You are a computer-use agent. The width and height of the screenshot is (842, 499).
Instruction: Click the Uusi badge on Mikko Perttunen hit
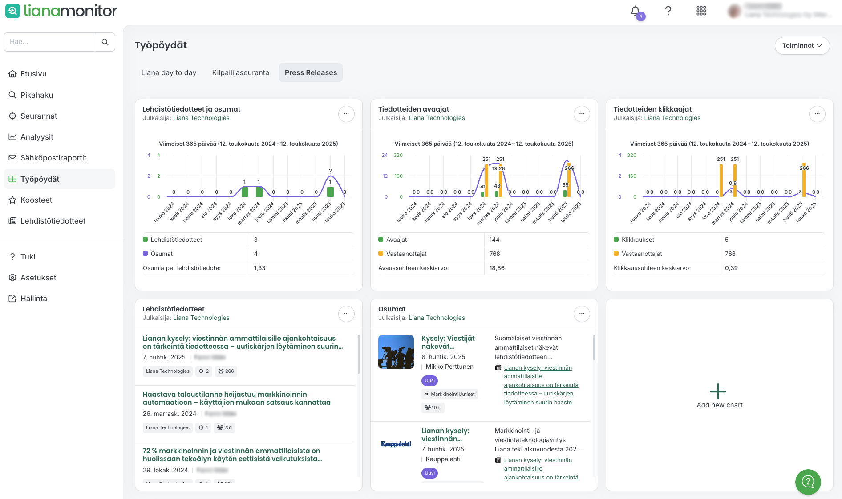point(429,381)
